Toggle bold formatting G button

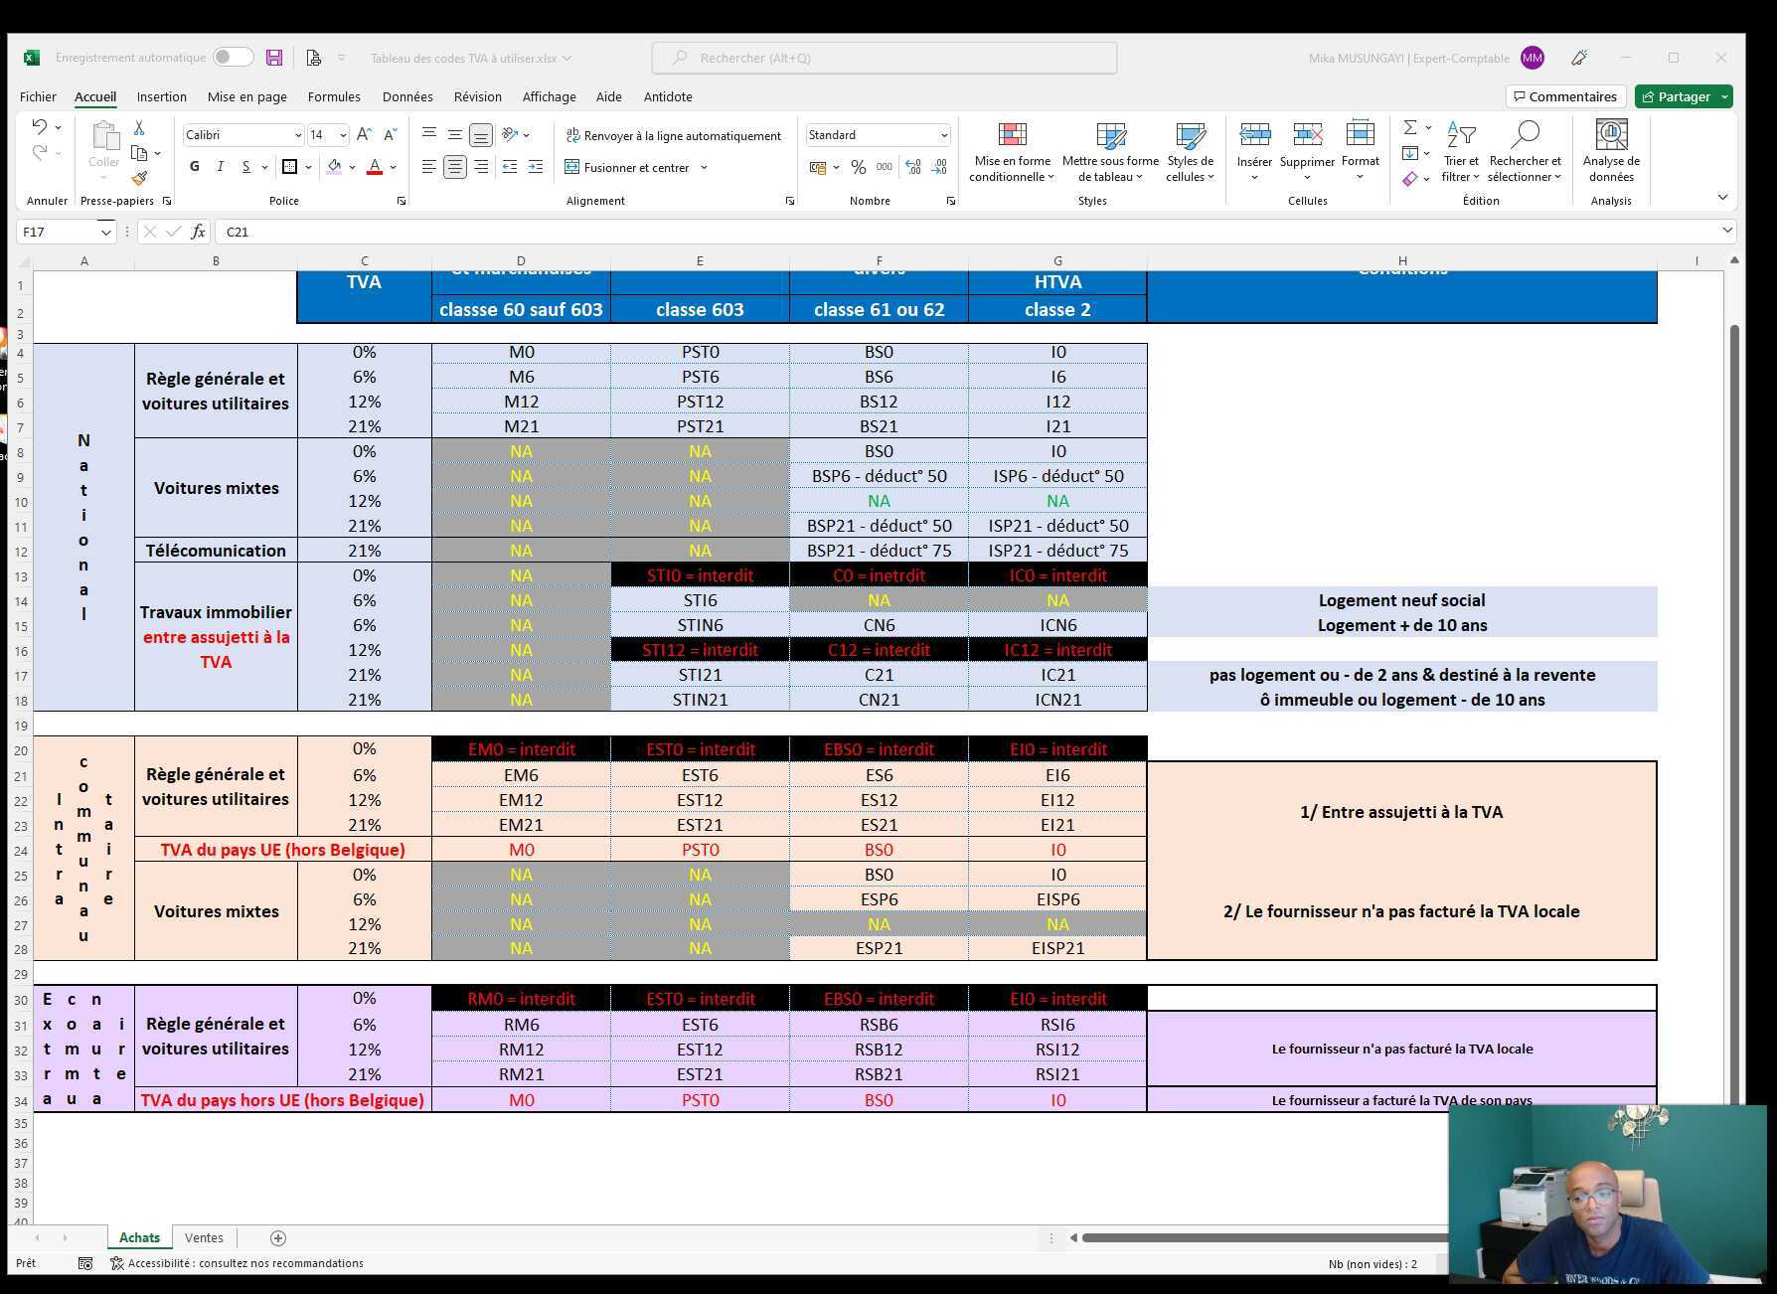[195, 167]
